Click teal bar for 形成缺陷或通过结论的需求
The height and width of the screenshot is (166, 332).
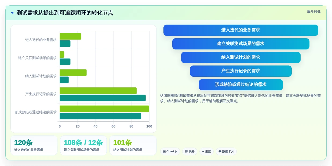click(100, 116)
